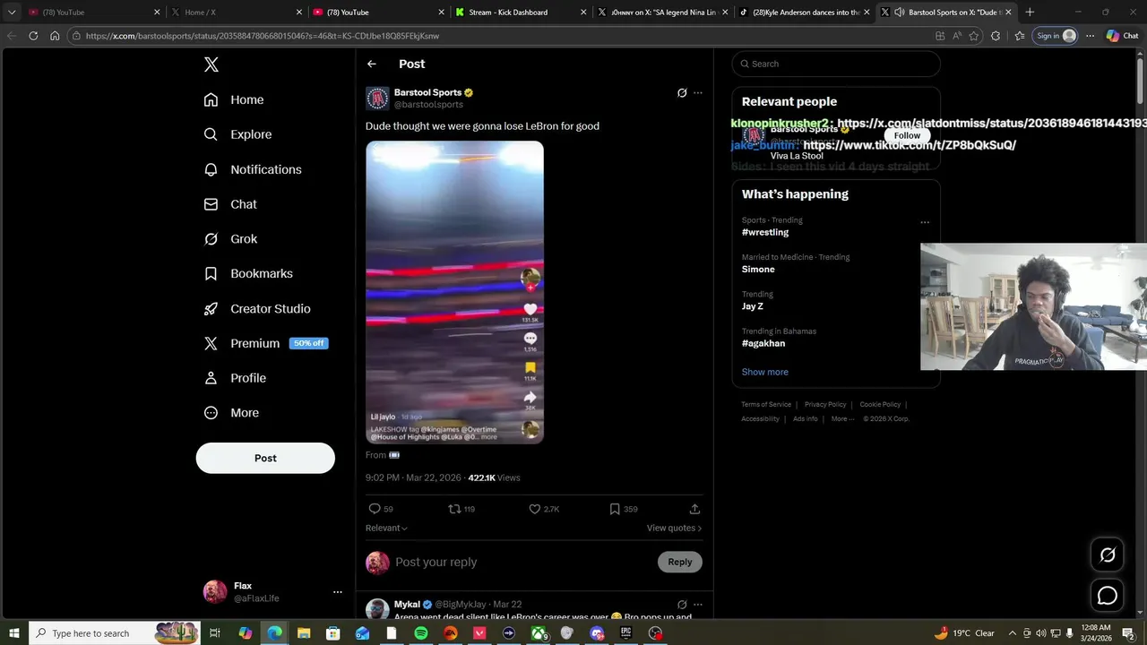Open the X logo home link
Image resolution: width=1147 pixels, height=645 pixels.
pos(211,64)
